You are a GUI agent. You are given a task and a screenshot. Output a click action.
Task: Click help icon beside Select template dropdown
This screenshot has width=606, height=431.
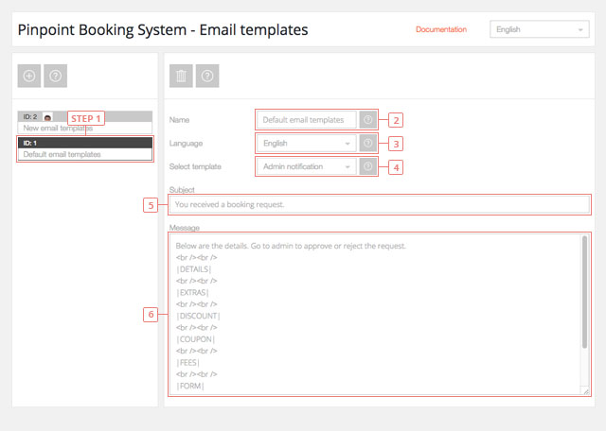click(x=368, y=166)
